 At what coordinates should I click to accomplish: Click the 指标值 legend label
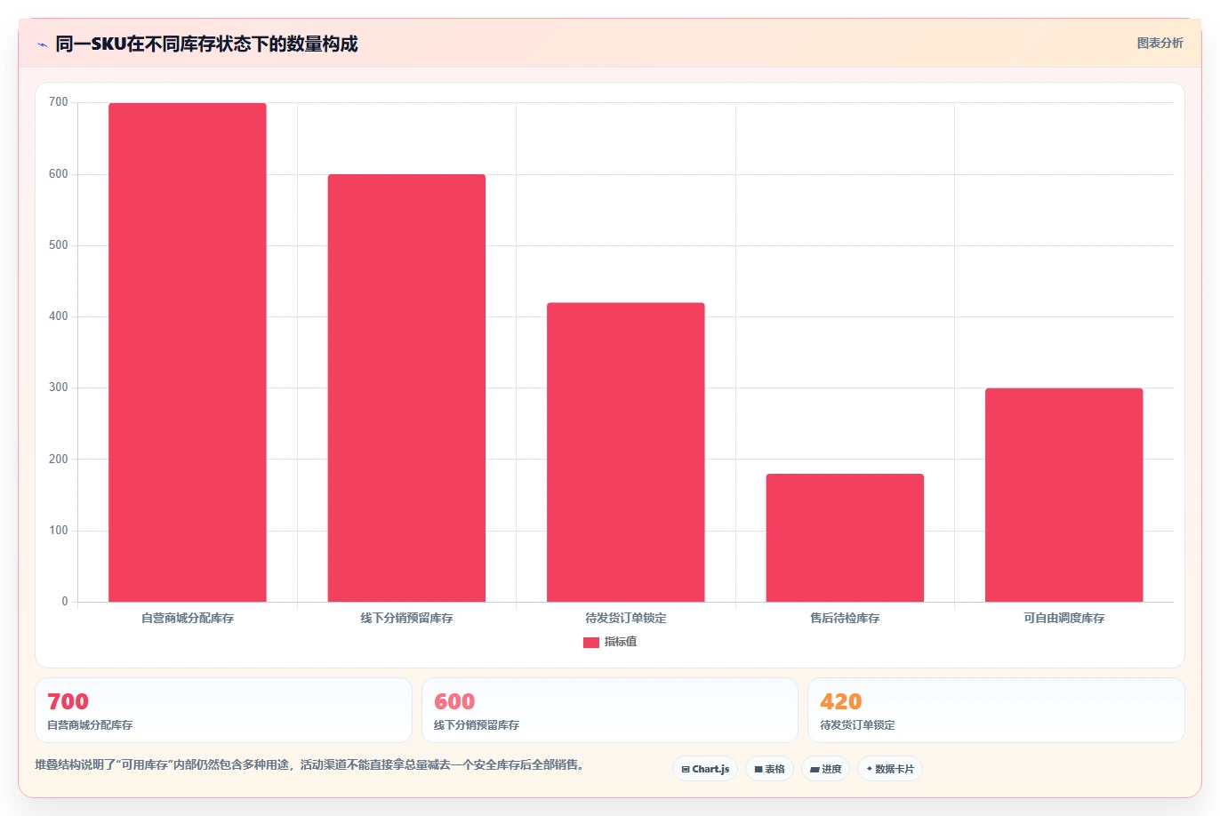621,642
